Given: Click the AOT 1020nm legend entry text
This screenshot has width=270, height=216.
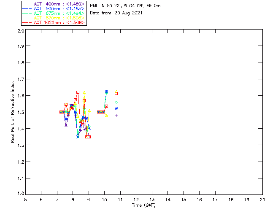Looking at the screenshot, I should pyautogui.click(x=59, y=22).
